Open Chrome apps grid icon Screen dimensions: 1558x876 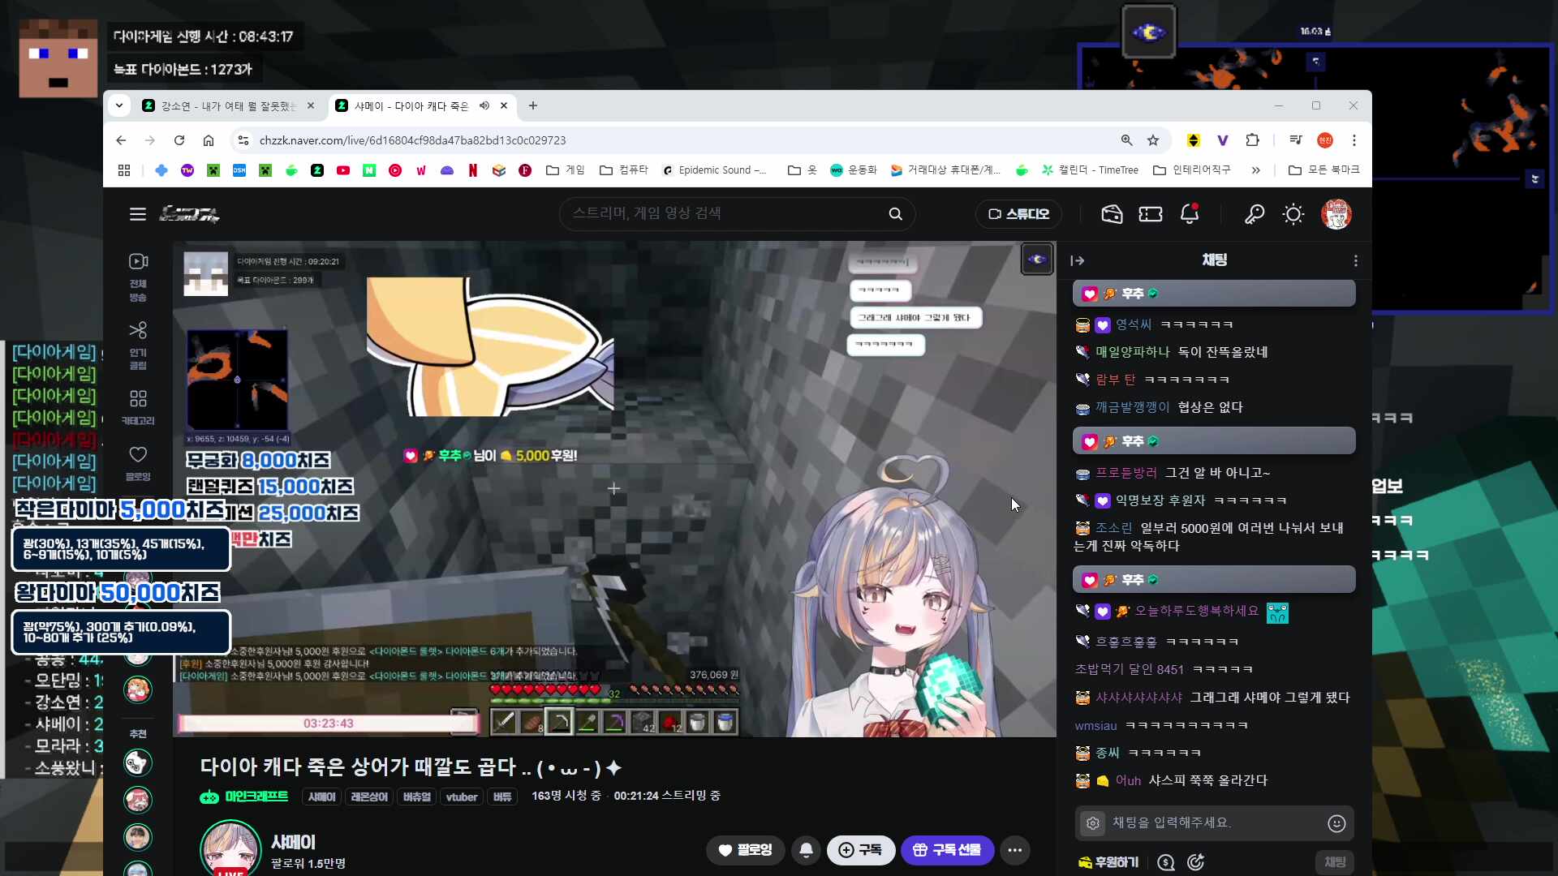click(124, 170)
